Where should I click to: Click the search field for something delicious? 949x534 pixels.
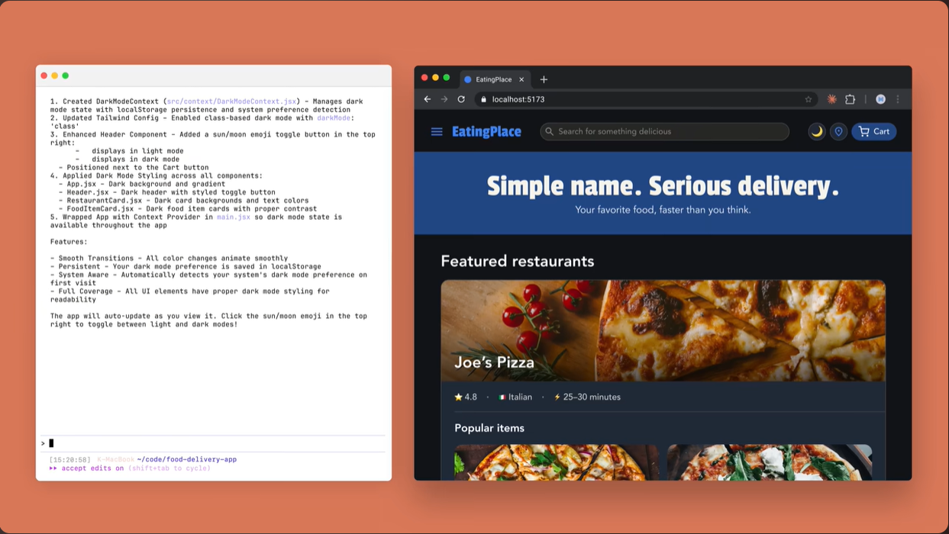[x=664, y=131]
